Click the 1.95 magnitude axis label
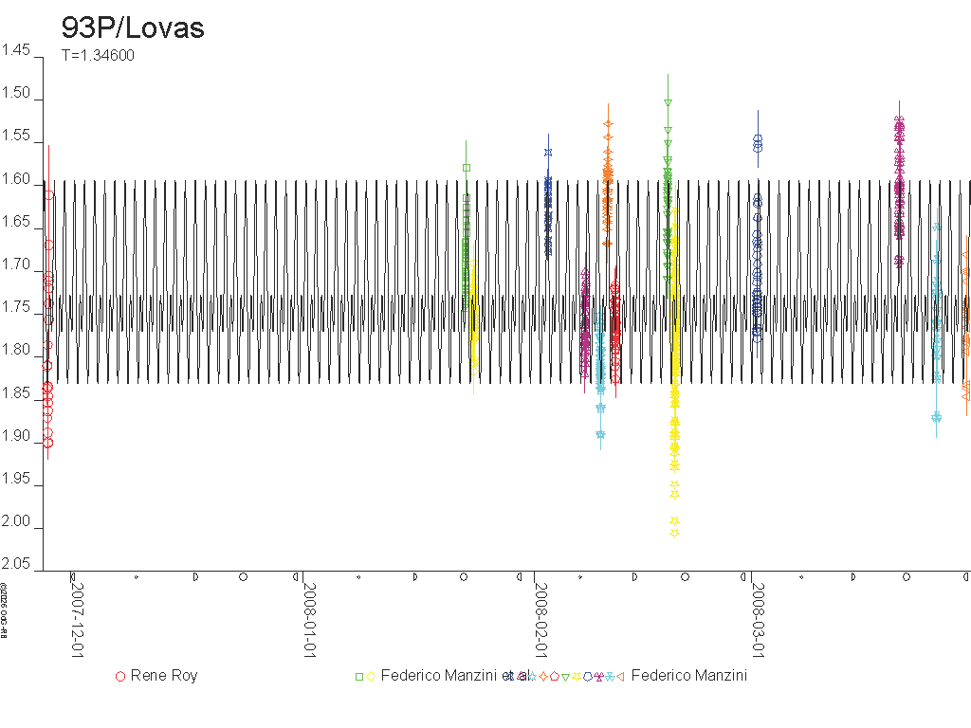Viewport: 971px width, 728px height. [15, 479]
